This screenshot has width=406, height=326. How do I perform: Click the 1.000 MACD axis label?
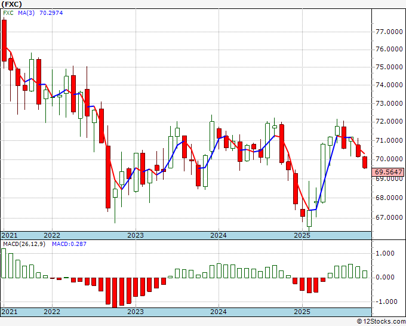click(385, 253)
